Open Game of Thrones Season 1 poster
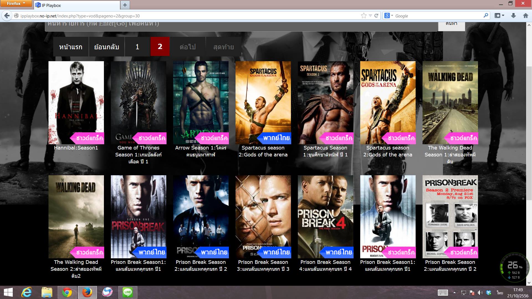 click(139, 103)
